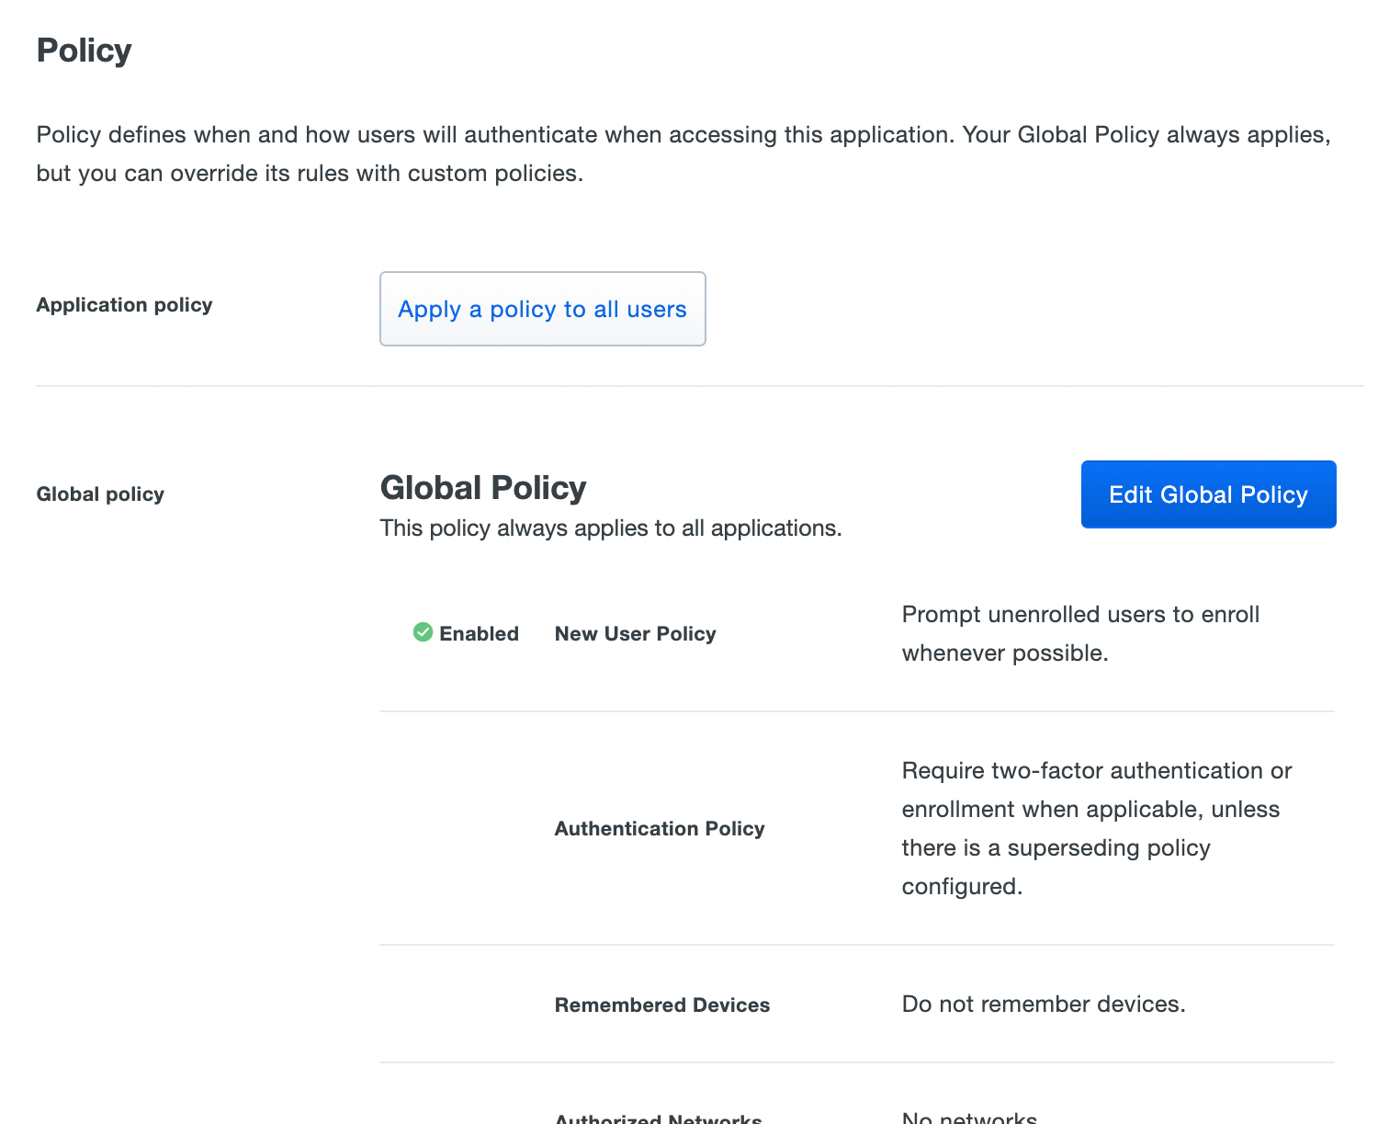Click the policy applies to all applications subtitle
Screen dimensions: 1378x1124
(610, 528)
